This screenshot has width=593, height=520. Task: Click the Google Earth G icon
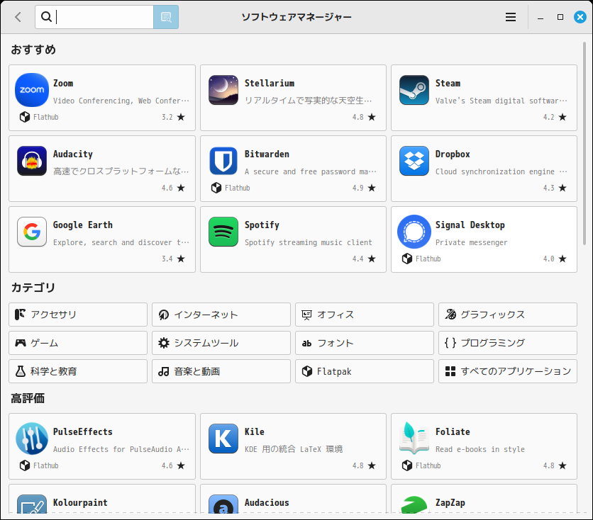(x=32, y=232)
